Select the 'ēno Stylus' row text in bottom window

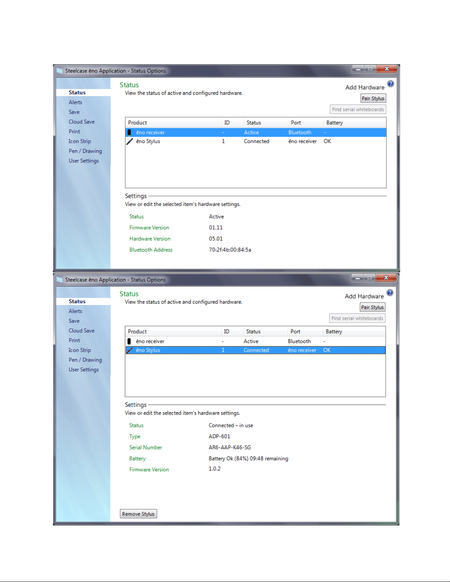click(148, 350)
